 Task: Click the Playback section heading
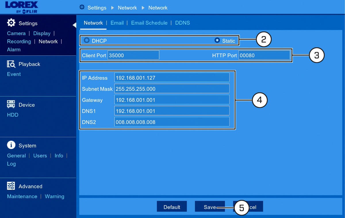point(29,64)
